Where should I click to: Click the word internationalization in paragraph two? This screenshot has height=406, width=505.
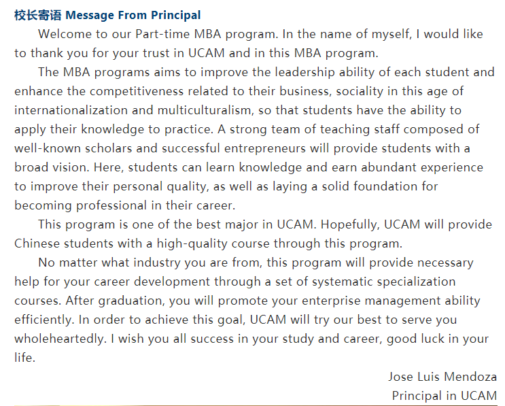(x=71, y=110)
